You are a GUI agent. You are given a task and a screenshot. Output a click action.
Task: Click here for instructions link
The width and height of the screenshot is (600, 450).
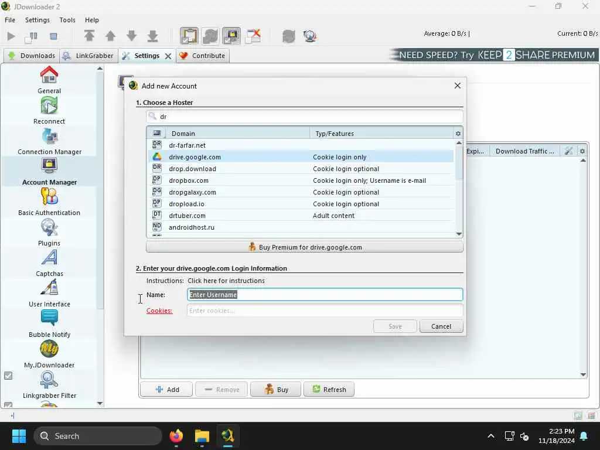coord(226,281)
